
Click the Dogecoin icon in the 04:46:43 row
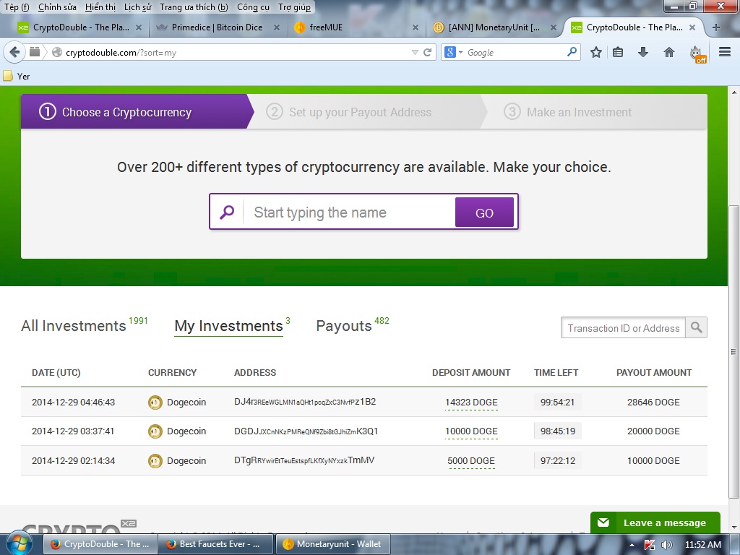155,402
